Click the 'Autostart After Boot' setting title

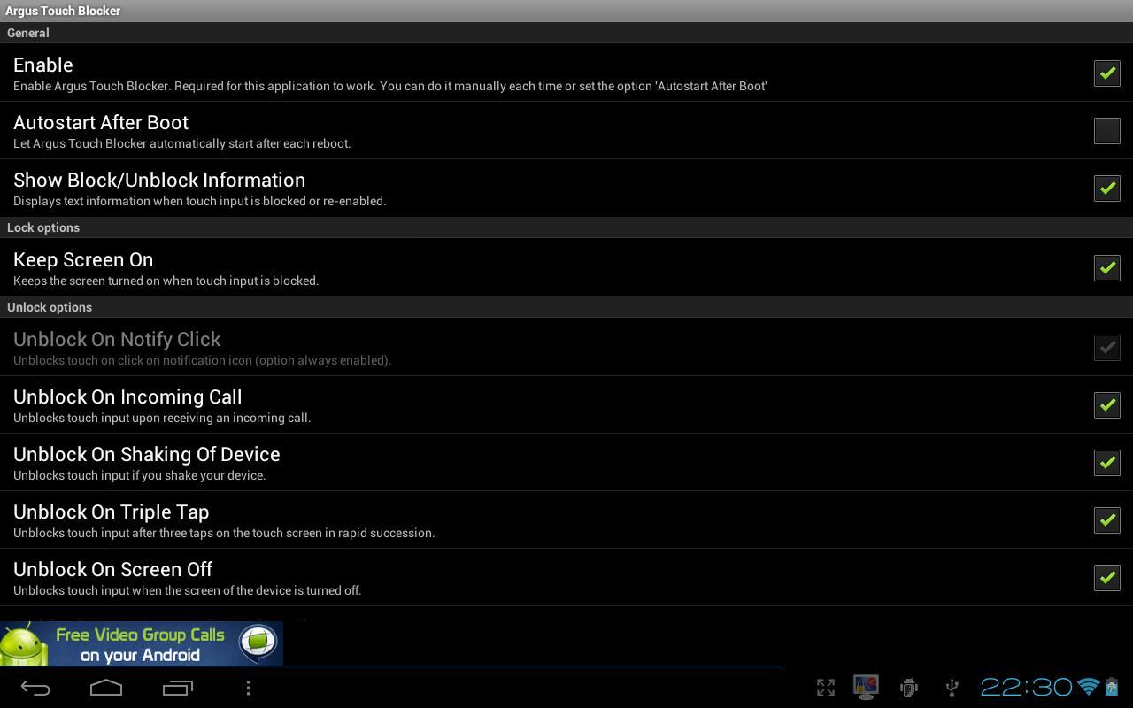tap(101, 122)
